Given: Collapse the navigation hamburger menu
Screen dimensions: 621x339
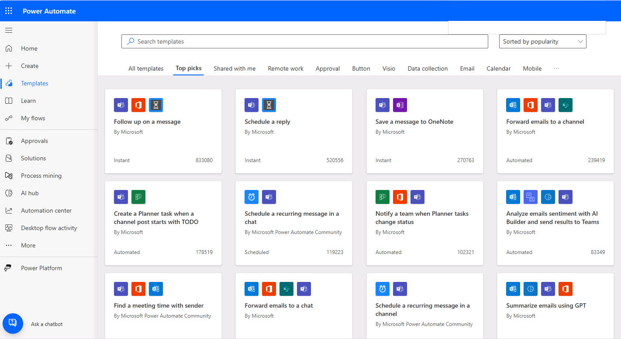Looking at the screenshot, I should 9,31.
